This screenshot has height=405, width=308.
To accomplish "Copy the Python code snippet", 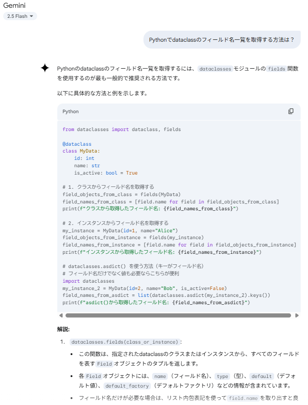I will pyautogui.click(x=291, y=111).
